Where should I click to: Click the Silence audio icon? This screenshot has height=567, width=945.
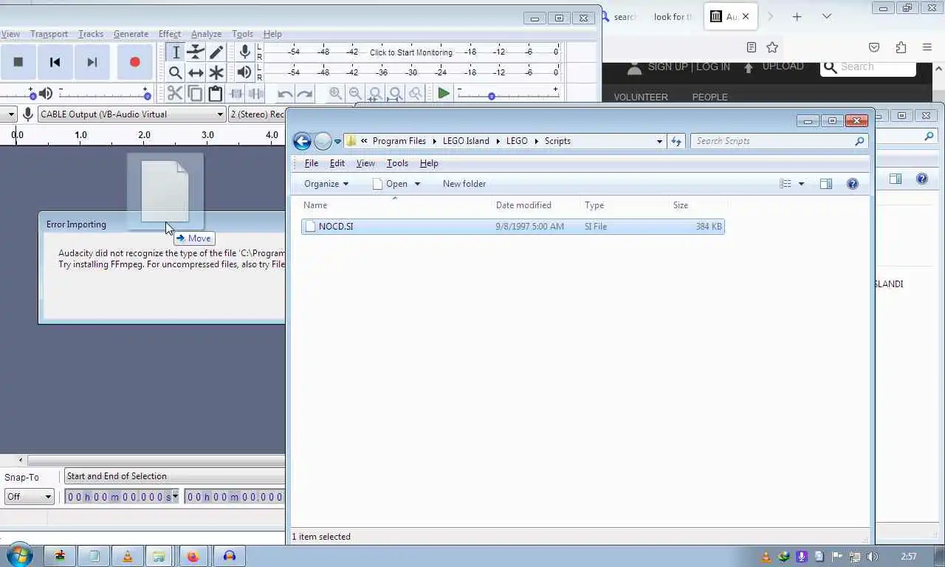[256, 93]
